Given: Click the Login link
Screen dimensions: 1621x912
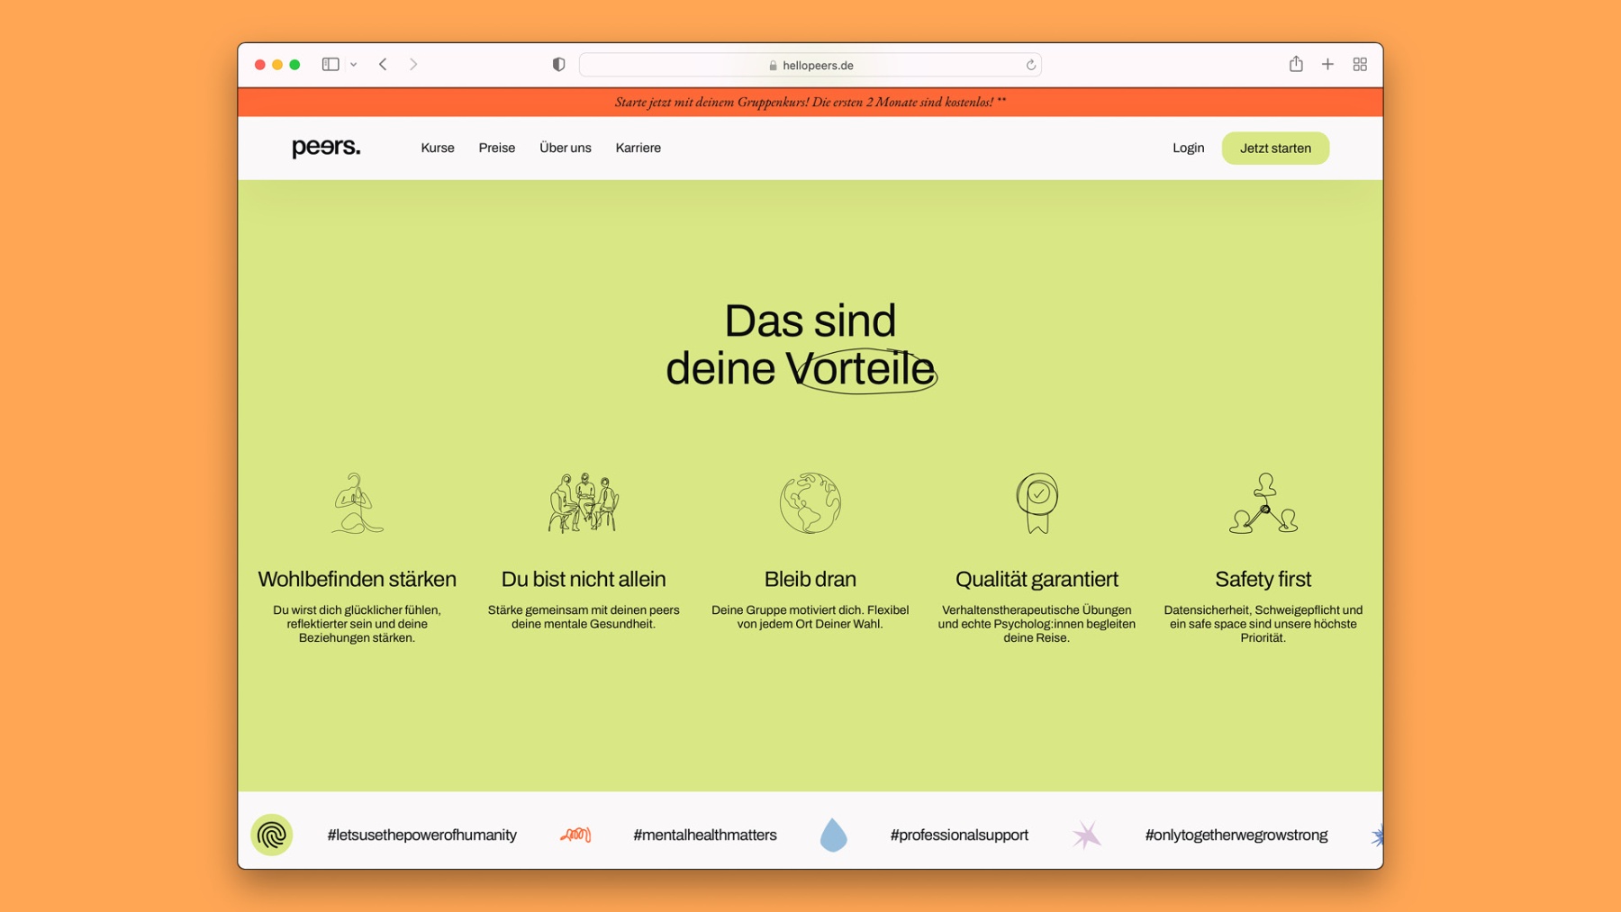Looking at the screenshot, I should [1188, 148].
